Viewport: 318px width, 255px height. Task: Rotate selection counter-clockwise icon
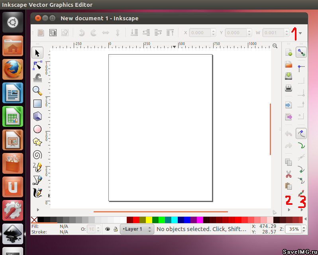[x=82, y=33]
